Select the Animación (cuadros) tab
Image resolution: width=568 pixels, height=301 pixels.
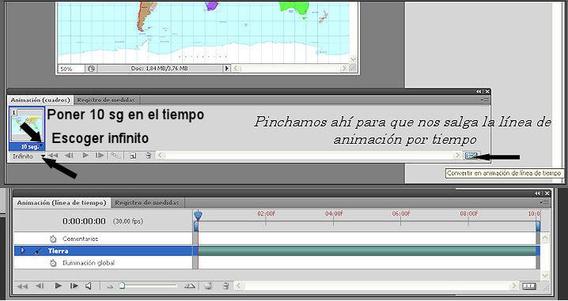[40, 100]
